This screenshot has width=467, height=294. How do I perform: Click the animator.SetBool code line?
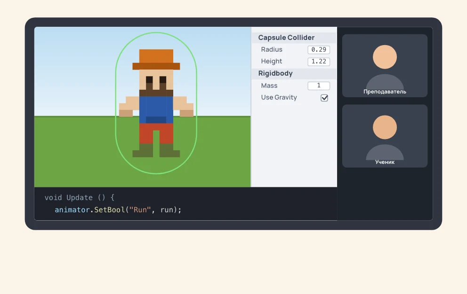point(118,210)
